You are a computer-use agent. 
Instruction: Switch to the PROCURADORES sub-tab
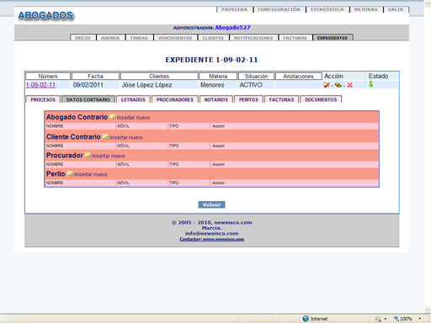point(175,99)
